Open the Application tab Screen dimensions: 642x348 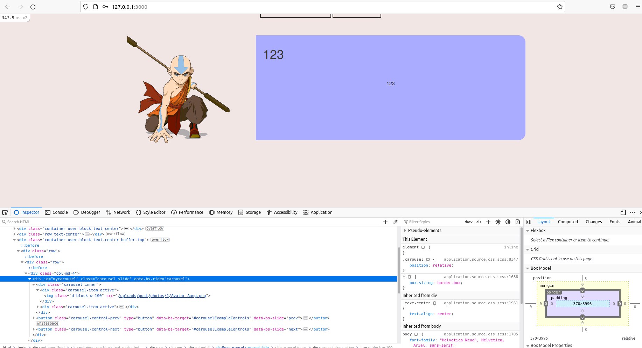coord(318,212)
